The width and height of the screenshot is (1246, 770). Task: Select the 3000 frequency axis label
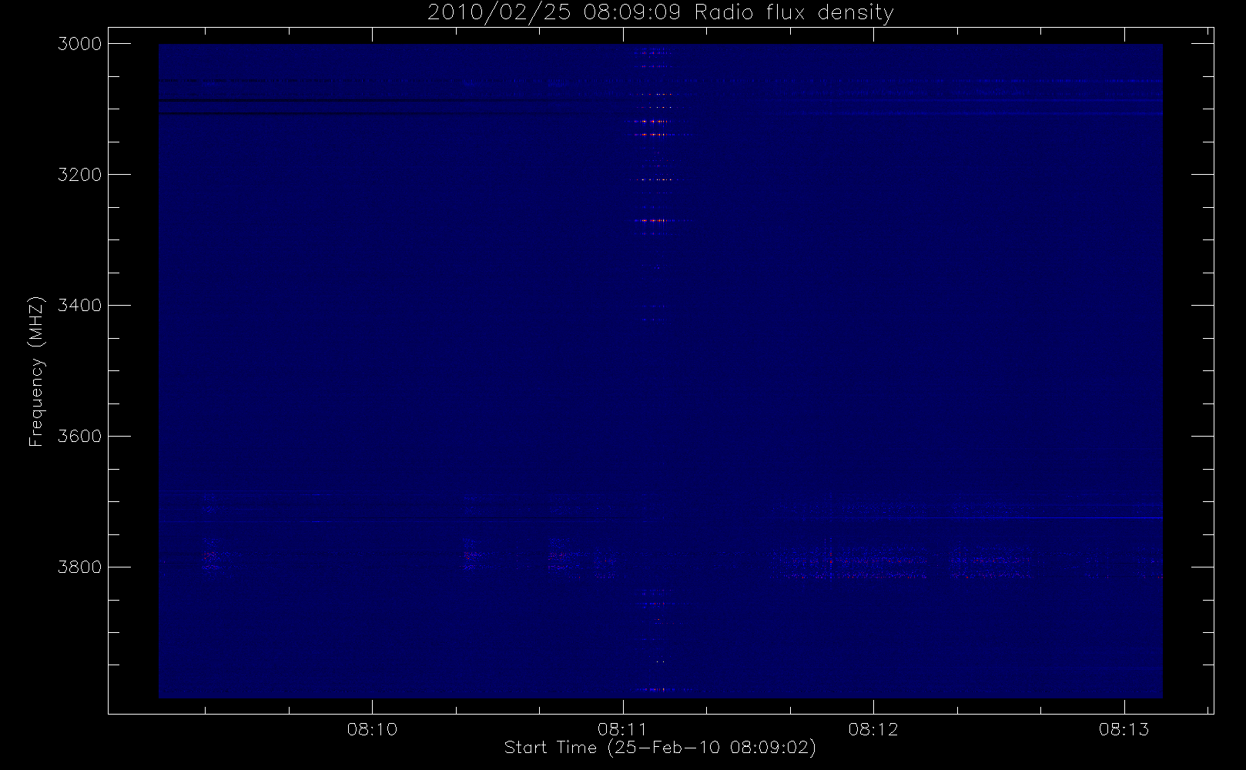(79, 44)
